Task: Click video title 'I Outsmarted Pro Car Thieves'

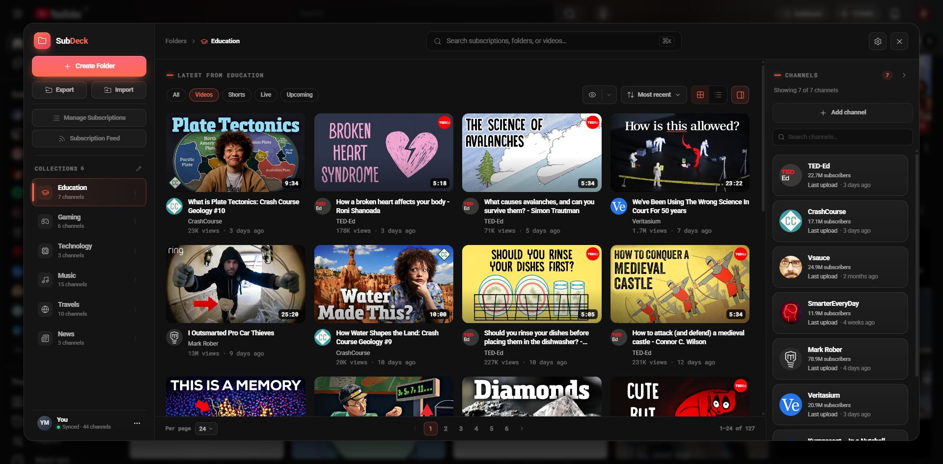Action: pyautogui.click(x=231, y=333)
